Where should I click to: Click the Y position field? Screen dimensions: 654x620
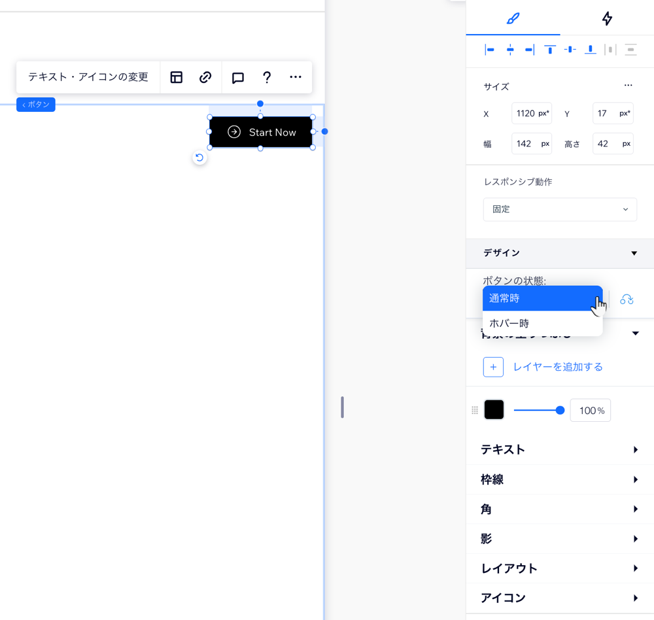(613, 113)
